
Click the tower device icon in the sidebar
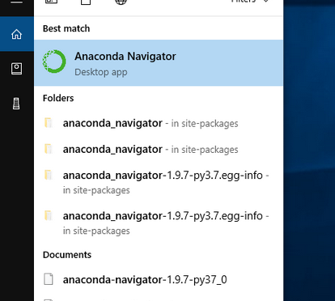[x=16, y=104]
